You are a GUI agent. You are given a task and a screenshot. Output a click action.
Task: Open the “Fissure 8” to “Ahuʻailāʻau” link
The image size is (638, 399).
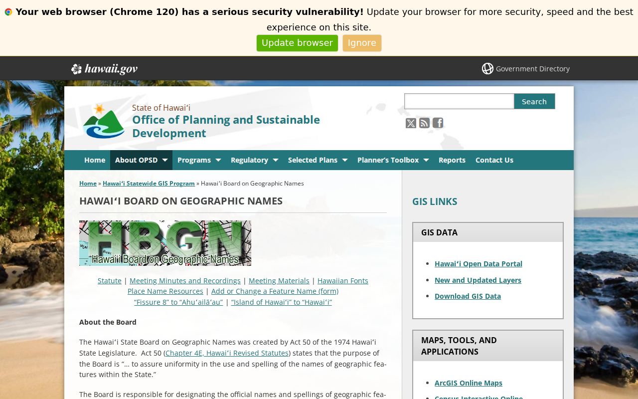(178, 302)
